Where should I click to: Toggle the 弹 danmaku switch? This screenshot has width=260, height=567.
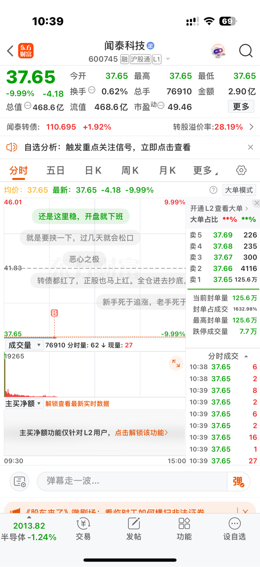[x=239, y=481]
